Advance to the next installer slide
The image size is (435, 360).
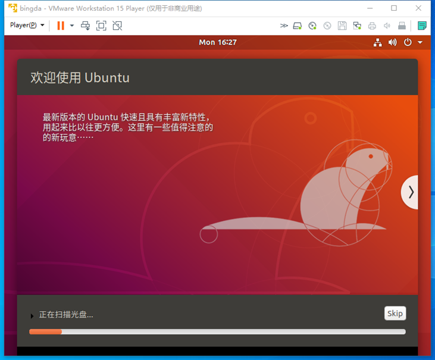(410, 192)
